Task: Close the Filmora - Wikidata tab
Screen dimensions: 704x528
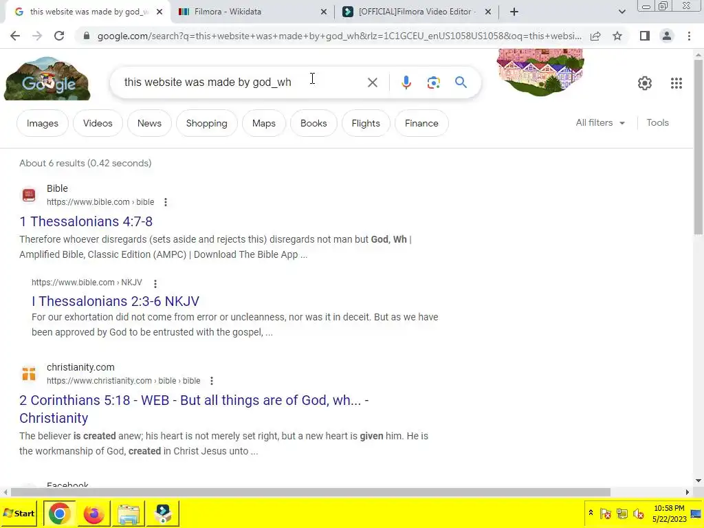Action: (323, 12)
